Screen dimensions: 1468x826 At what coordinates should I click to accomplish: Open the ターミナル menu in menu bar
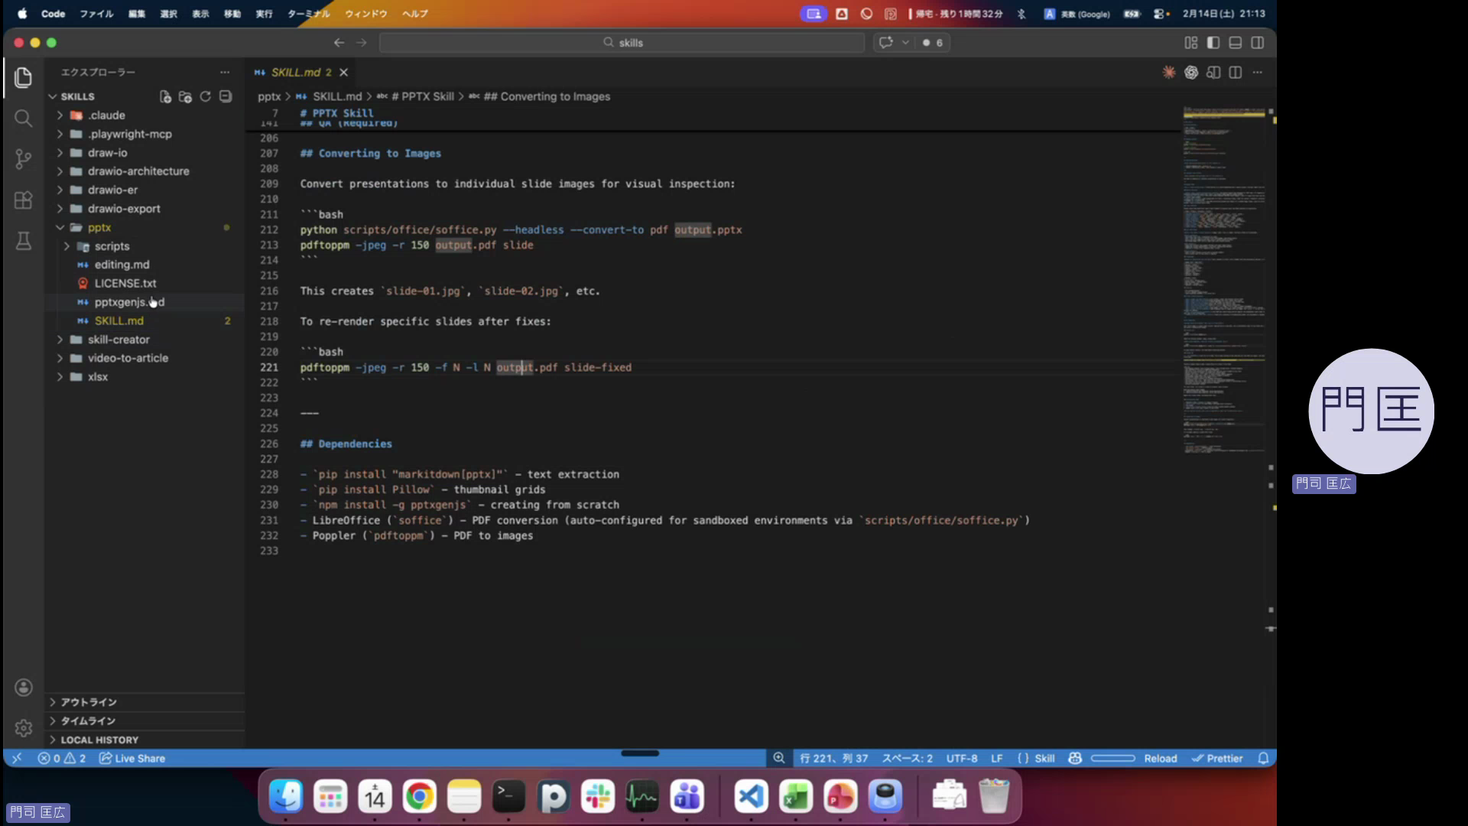click(308, 14)
